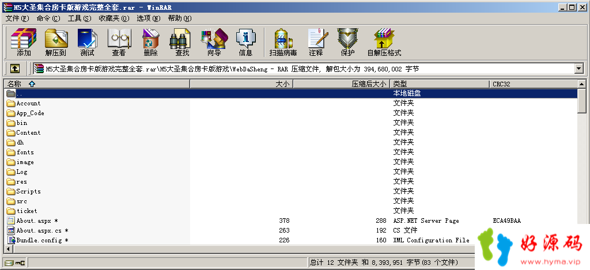The image size is (590, 270).
Task: Click the About.aspx file icon
Action: point(11,220)
